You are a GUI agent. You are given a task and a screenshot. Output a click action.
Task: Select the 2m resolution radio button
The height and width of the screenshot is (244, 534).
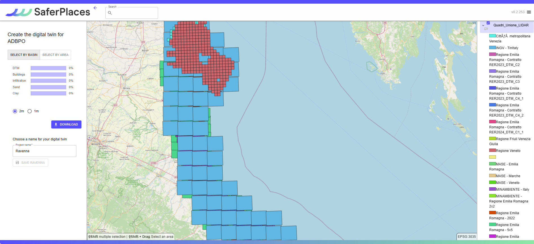point(15,111)
